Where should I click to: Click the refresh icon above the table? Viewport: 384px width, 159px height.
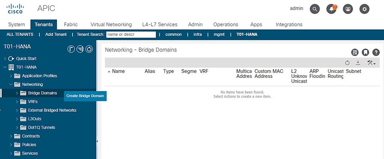click(347, 63)
